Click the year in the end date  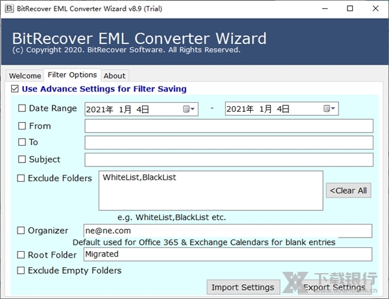[240, 109]
